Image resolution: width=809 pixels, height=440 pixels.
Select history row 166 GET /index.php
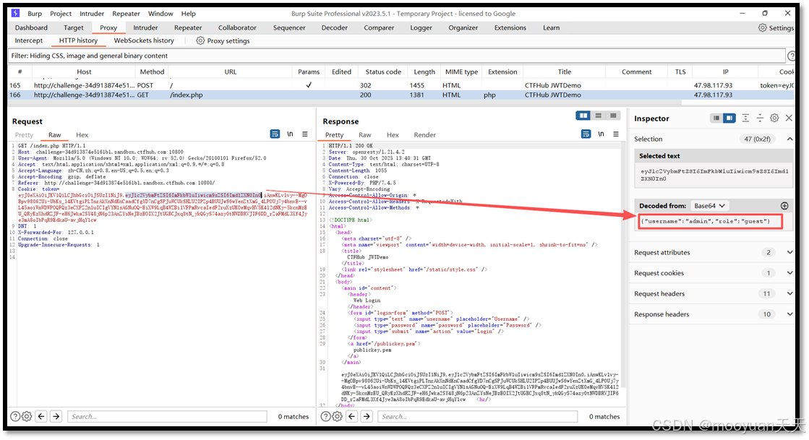401,95
